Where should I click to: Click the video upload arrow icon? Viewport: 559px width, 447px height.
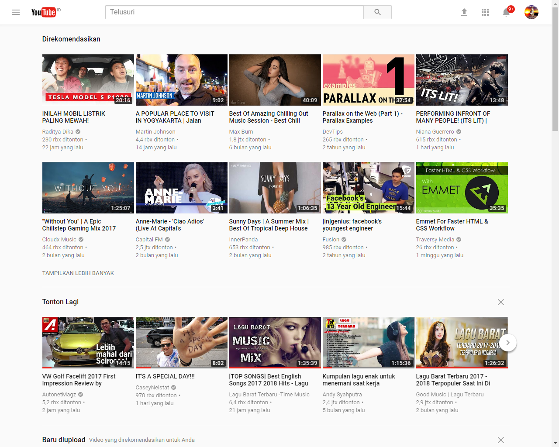[x=464, y=12]
